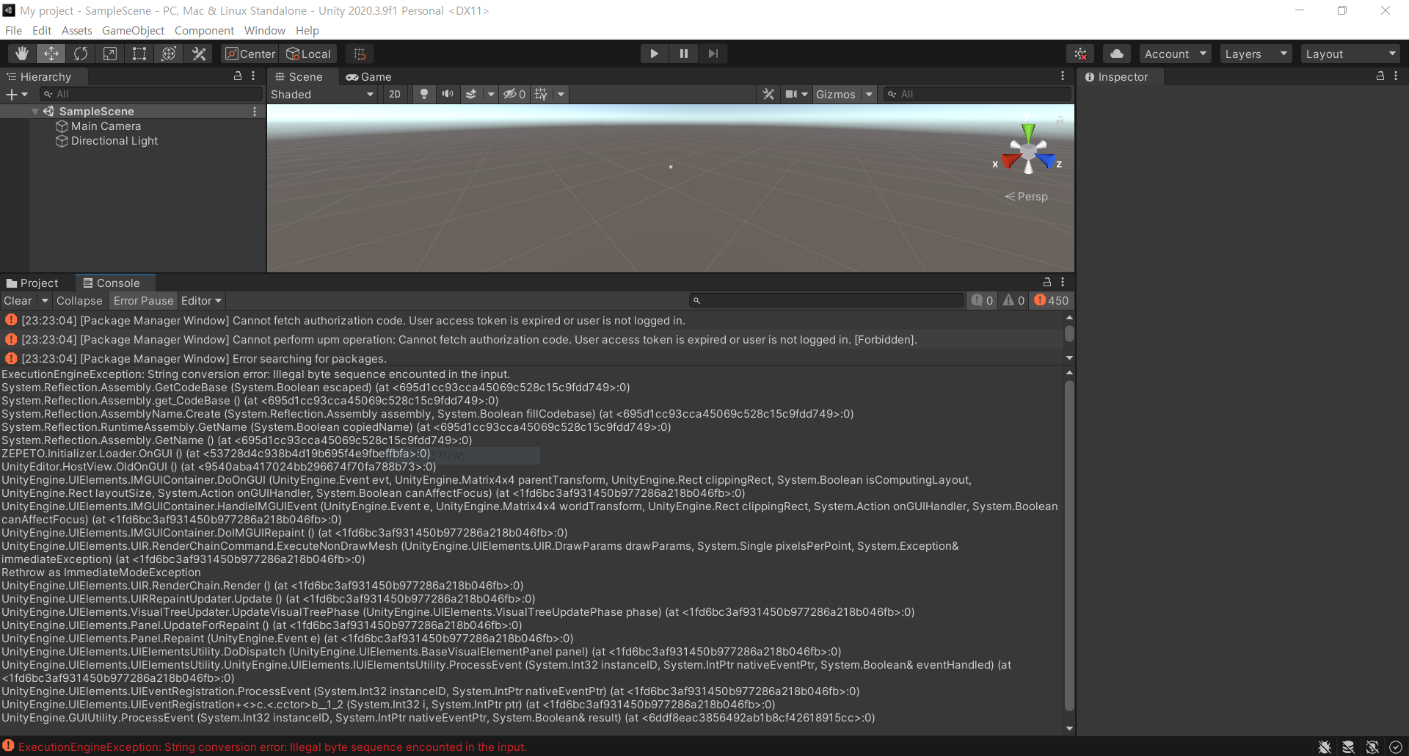Open the Help menu

click(307, 31)
